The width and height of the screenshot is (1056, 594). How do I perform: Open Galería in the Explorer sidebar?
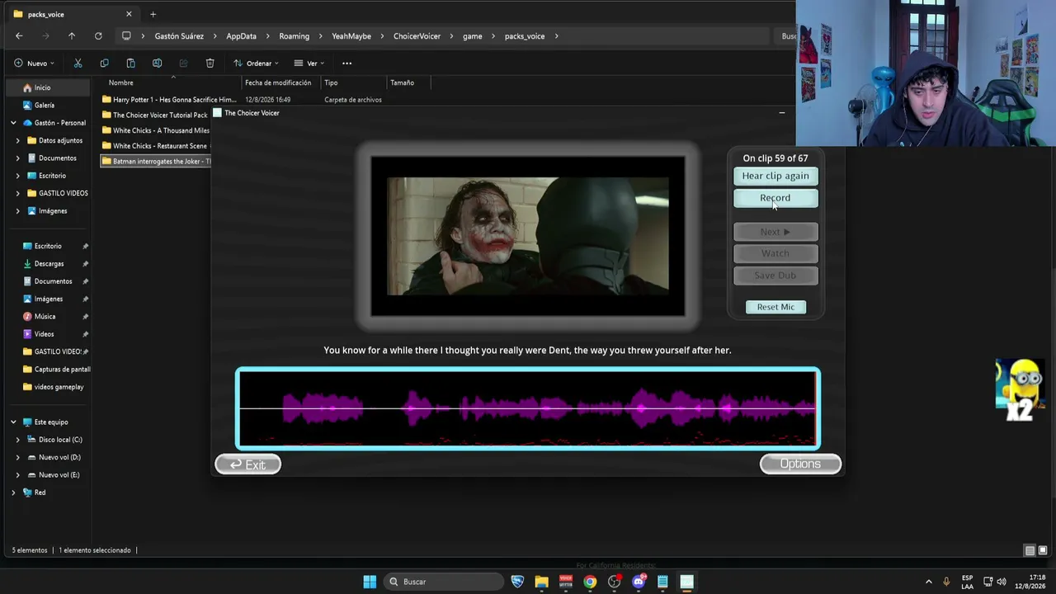click(45, 106)
